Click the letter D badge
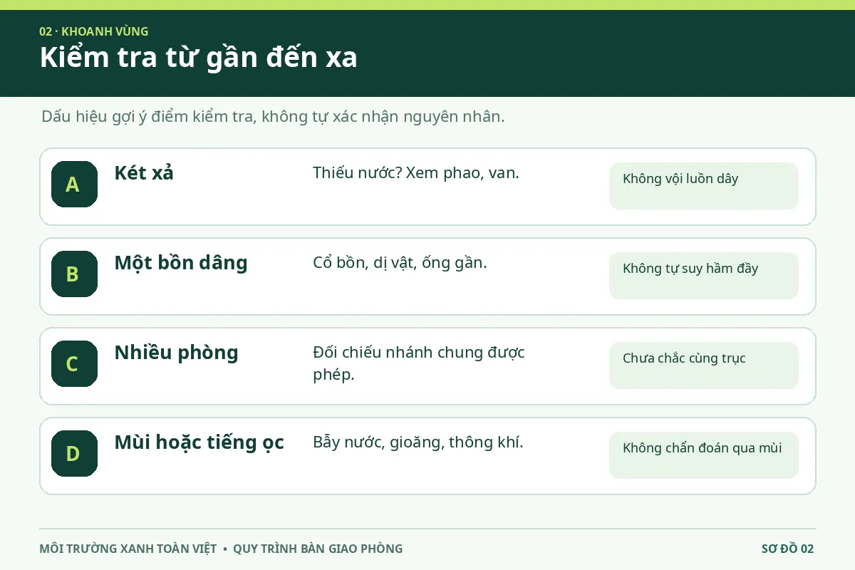 [x=74, y=454]
